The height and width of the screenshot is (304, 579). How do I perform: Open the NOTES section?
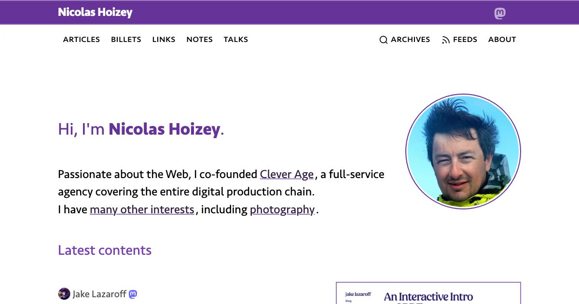[199, 40]
